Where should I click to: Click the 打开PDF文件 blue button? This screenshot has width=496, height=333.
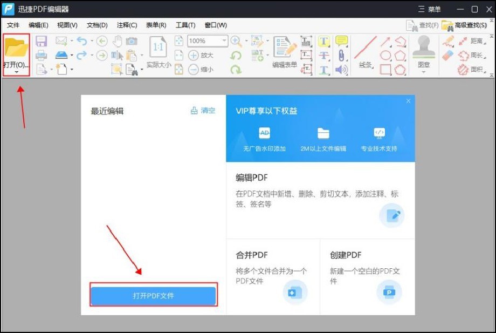pos(153,295)
